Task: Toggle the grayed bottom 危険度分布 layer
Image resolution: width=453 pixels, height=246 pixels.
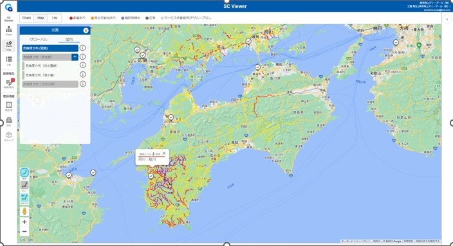Action: click(x=50, y=84)
